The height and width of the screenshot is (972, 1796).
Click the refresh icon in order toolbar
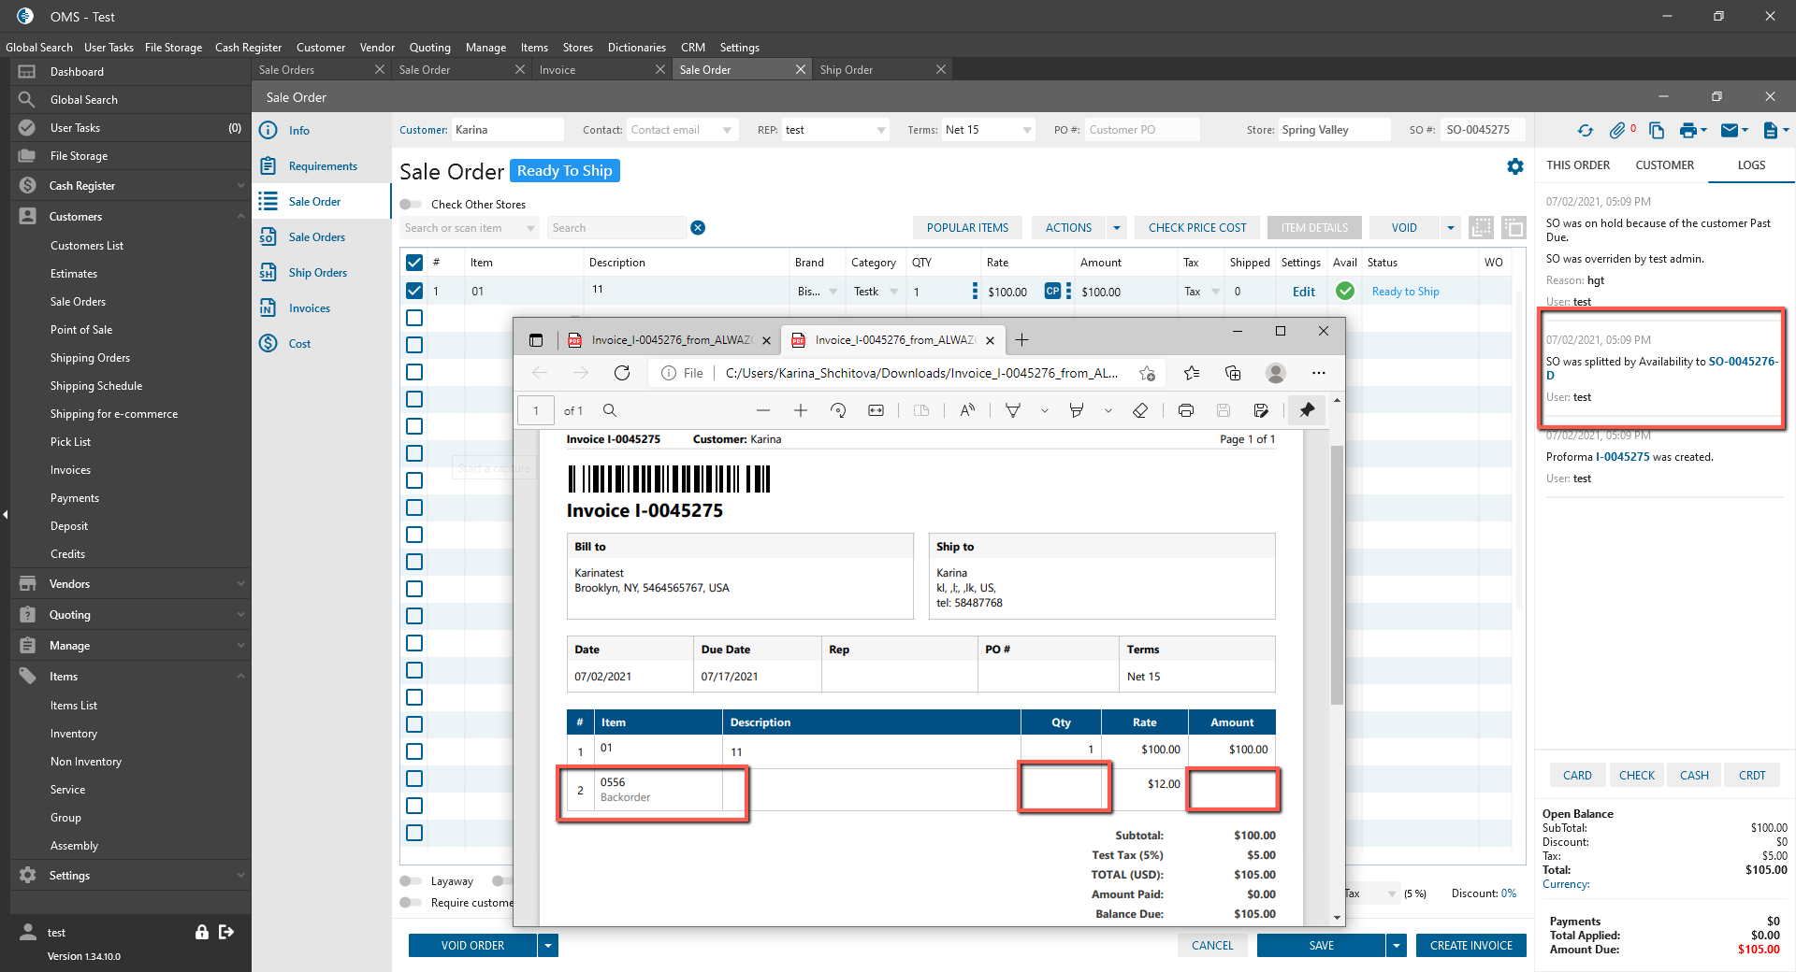point(1585,131)
